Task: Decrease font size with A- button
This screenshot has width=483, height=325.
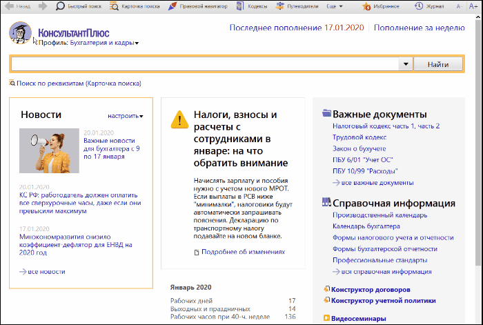Action: click(x=460, y=6)
